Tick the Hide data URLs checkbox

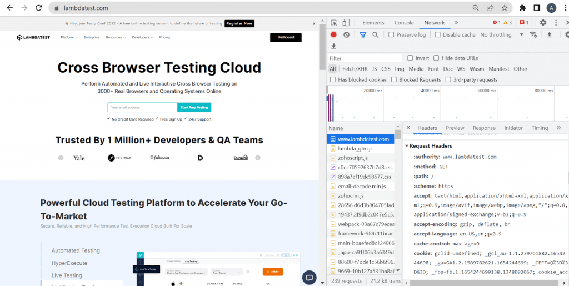[436, 58]
